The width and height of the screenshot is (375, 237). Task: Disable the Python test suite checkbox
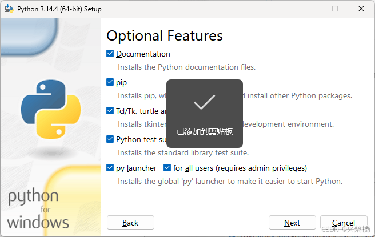110,139
